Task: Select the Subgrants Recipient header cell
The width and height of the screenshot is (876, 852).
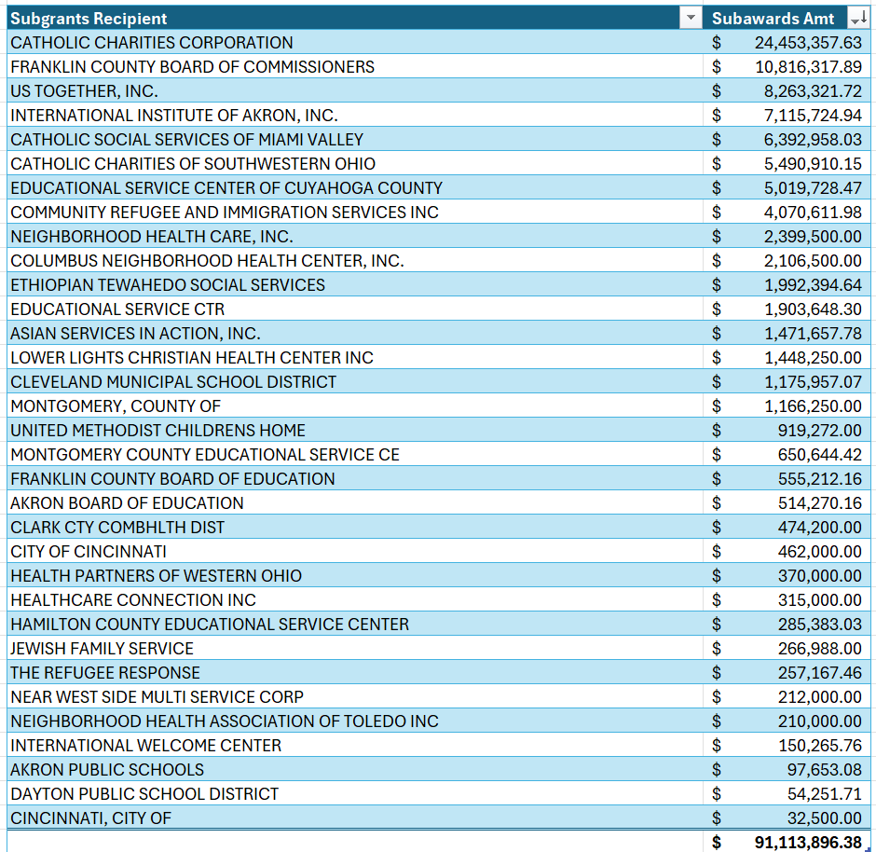Action: coord(355,18)
